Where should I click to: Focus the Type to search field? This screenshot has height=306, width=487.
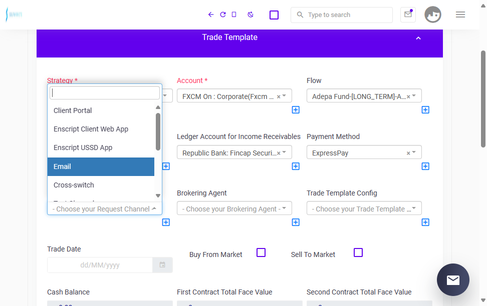point(342,15)
